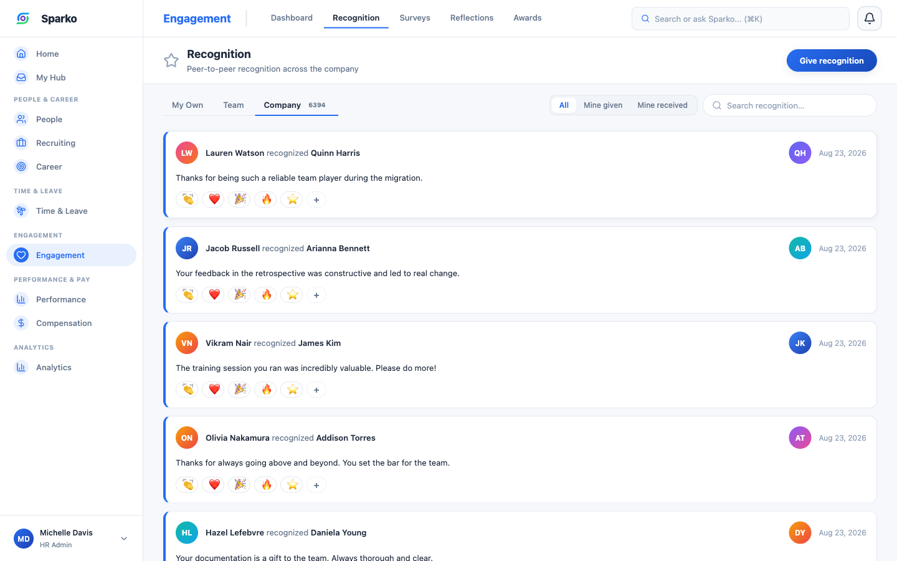Go to Recruiting briefcase icon
The height and width of the screenshot is (561, 897).
point(21,143)
